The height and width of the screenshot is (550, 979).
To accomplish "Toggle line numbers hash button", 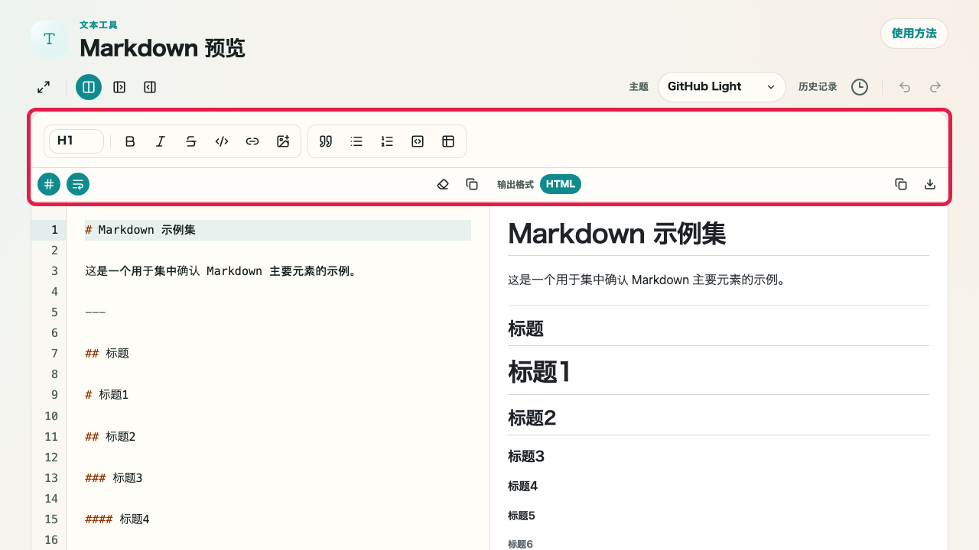I will 49,184.
